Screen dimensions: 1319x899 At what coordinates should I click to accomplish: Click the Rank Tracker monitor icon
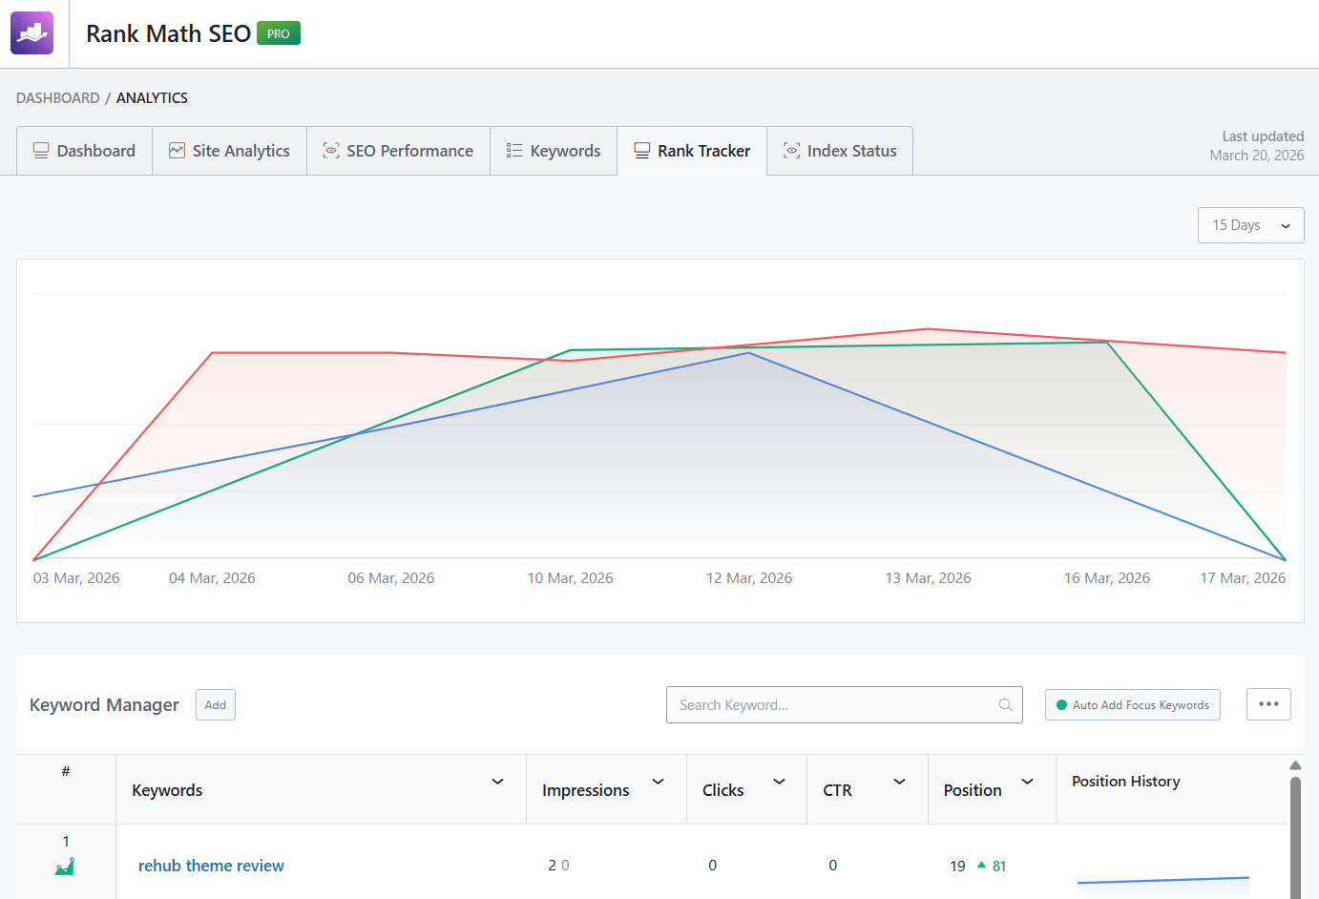[642, 151]
